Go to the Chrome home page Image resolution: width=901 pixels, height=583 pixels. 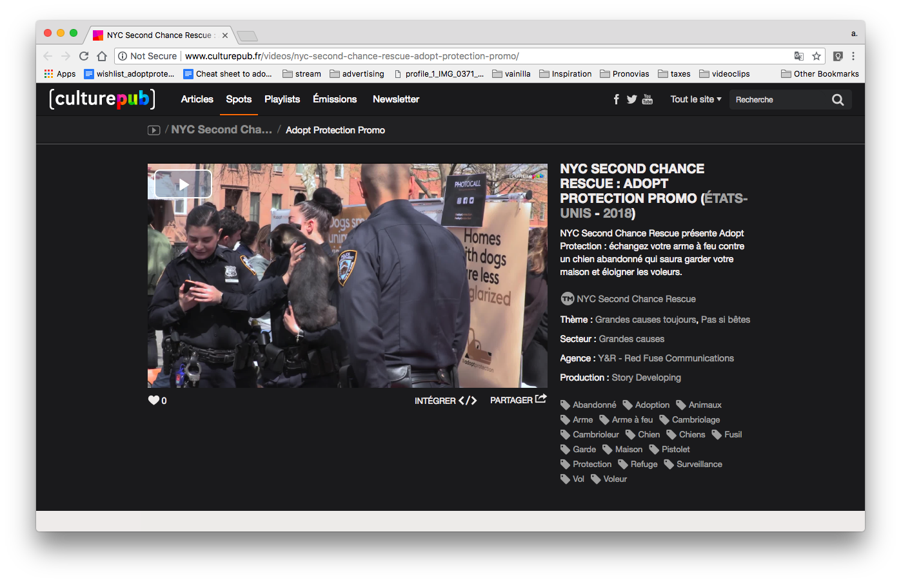102,56
